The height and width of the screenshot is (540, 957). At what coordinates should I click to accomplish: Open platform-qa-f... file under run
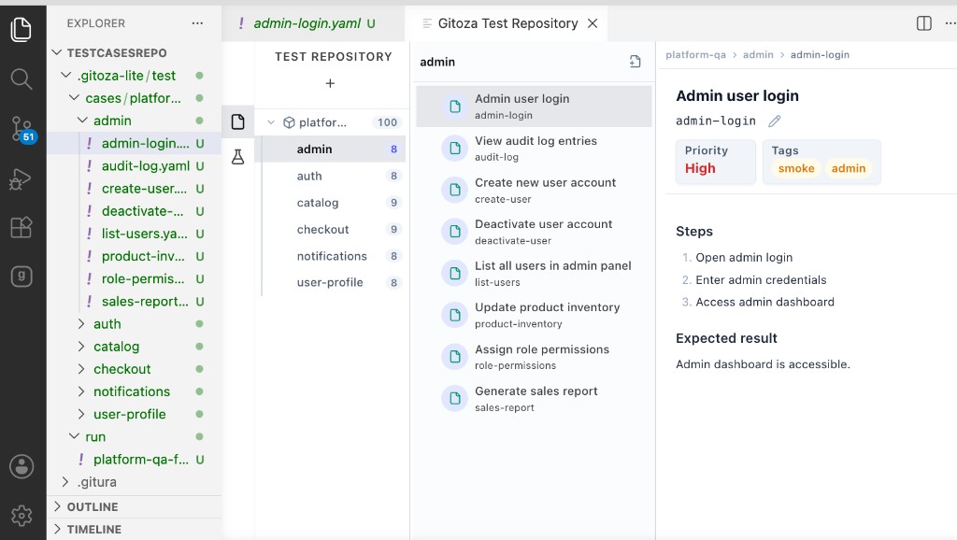click(134, 460)
